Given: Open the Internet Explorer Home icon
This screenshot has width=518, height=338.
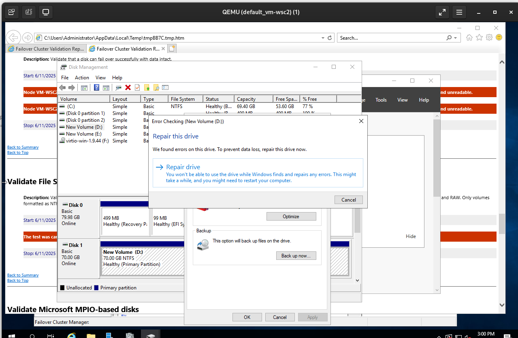Looking at the screenshot, I should tap(469, 38).
